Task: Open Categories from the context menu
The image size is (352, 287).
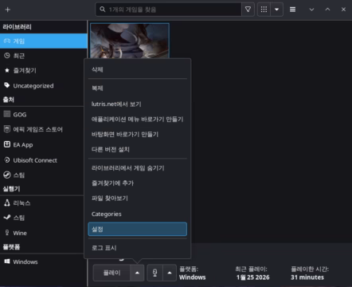Action: click(x=138, y=214)
